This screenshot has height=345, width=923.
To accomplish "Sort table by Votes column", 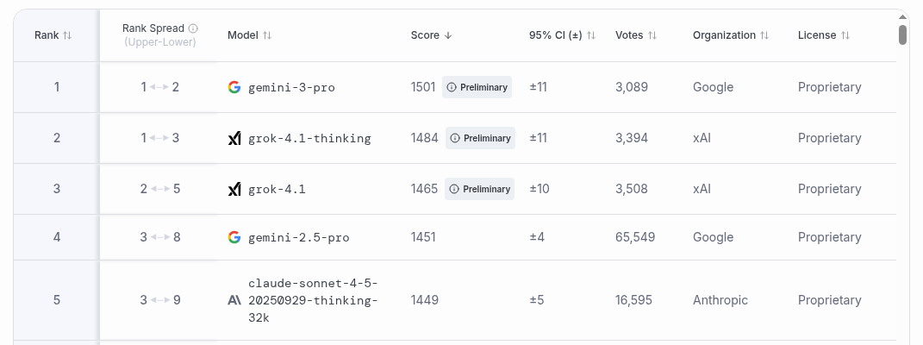I will pyautogui.click(x=652, y=35).
